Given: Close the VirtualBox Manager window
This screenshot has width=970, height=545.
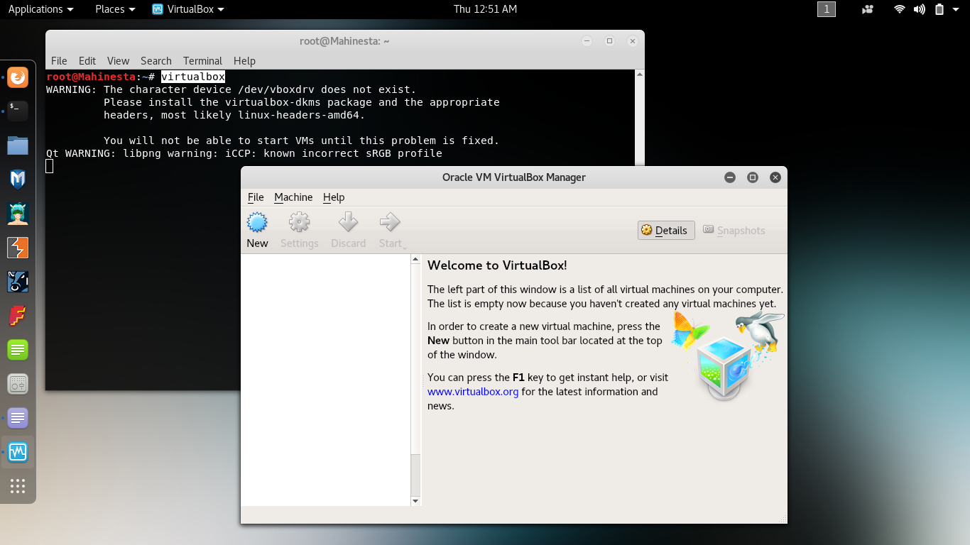Looking at the screenshot, I should coord(775,177).
